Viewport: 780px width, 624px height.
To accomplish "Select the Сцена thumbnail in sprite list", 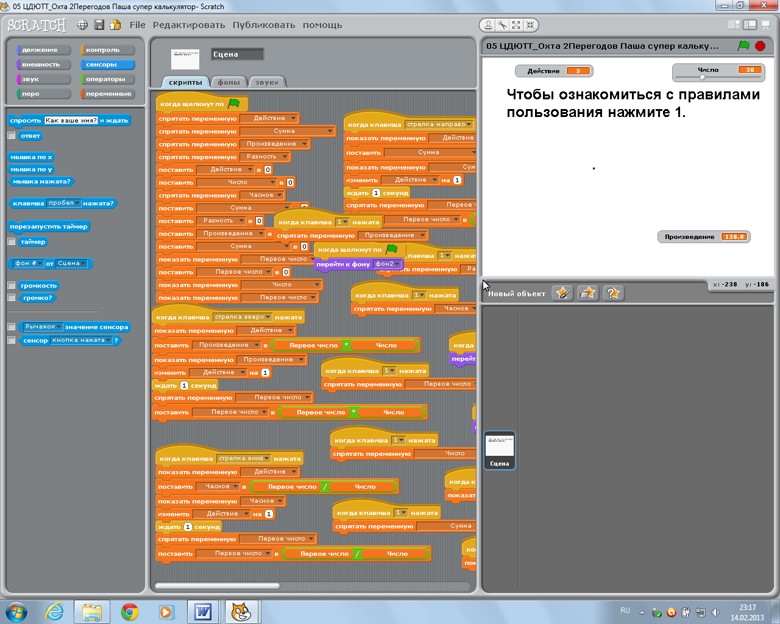I will (500, 450).
